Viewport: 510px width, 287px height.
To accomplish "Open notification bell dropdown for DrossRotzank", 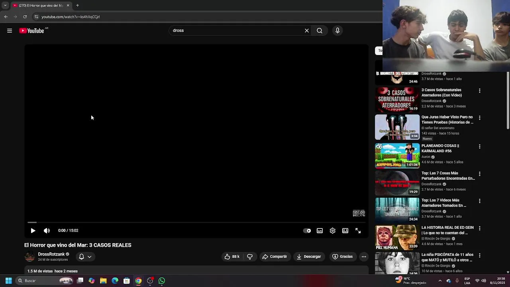I will pos(85,257).
